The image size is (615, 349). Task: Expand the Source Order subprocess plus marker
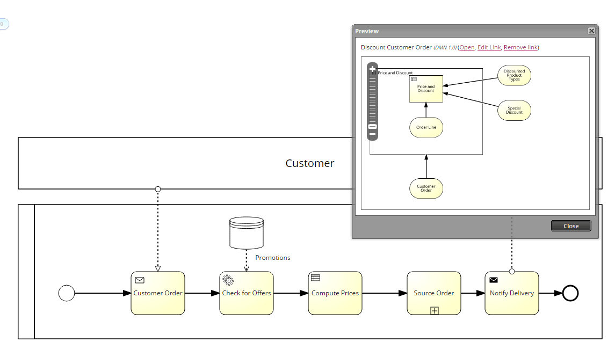(434, 310)
